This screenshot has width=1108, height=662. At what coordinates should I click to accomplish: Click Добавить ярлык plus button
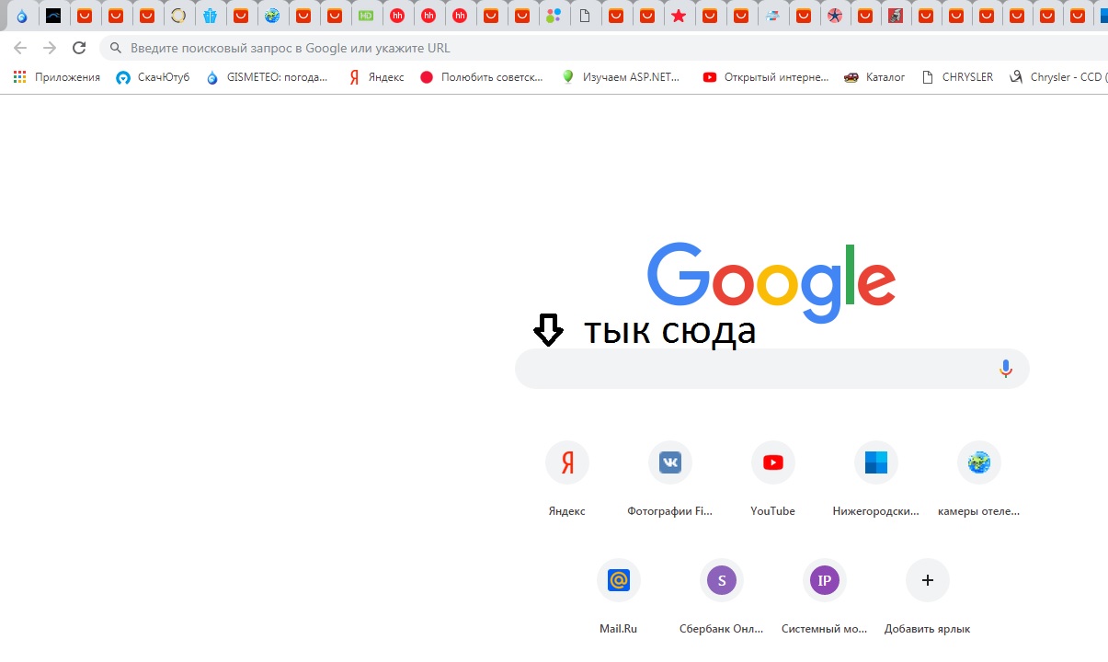click(927, 580)
